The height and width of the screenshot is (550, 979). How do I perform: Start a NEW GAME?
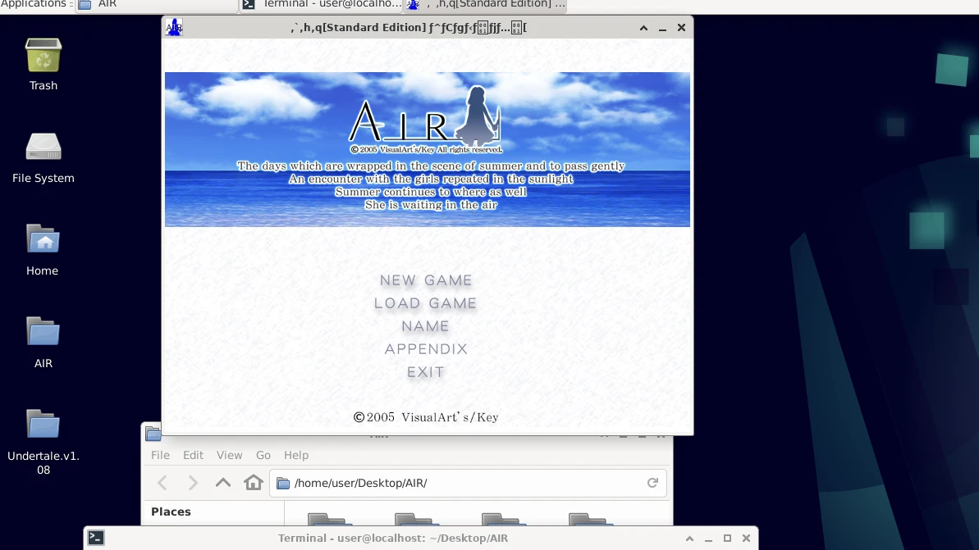[426, 280]
